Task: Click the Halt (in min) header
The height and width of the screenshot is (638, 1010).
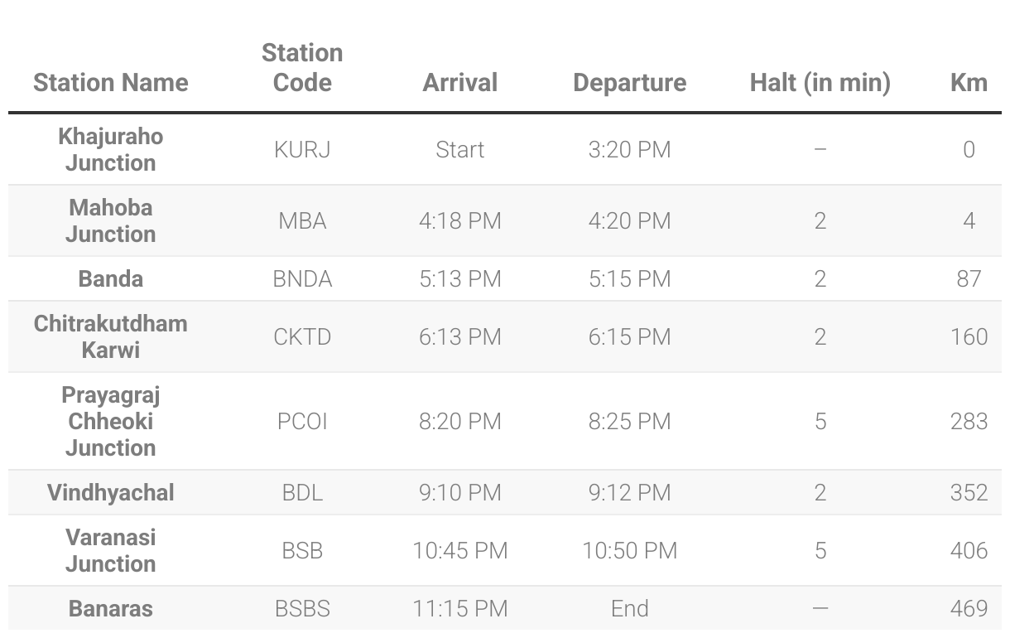Action: coord(820,83)
